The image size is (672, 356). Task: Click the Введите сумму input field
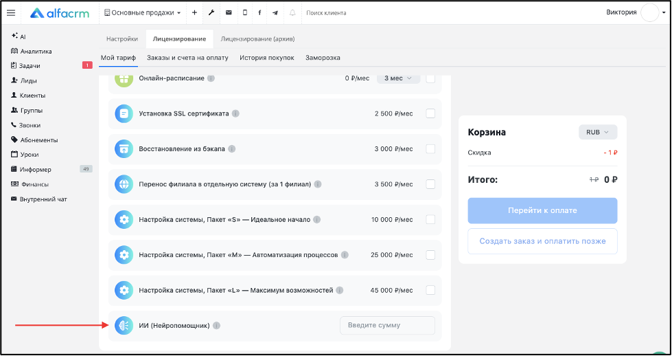tap(387, 326)
